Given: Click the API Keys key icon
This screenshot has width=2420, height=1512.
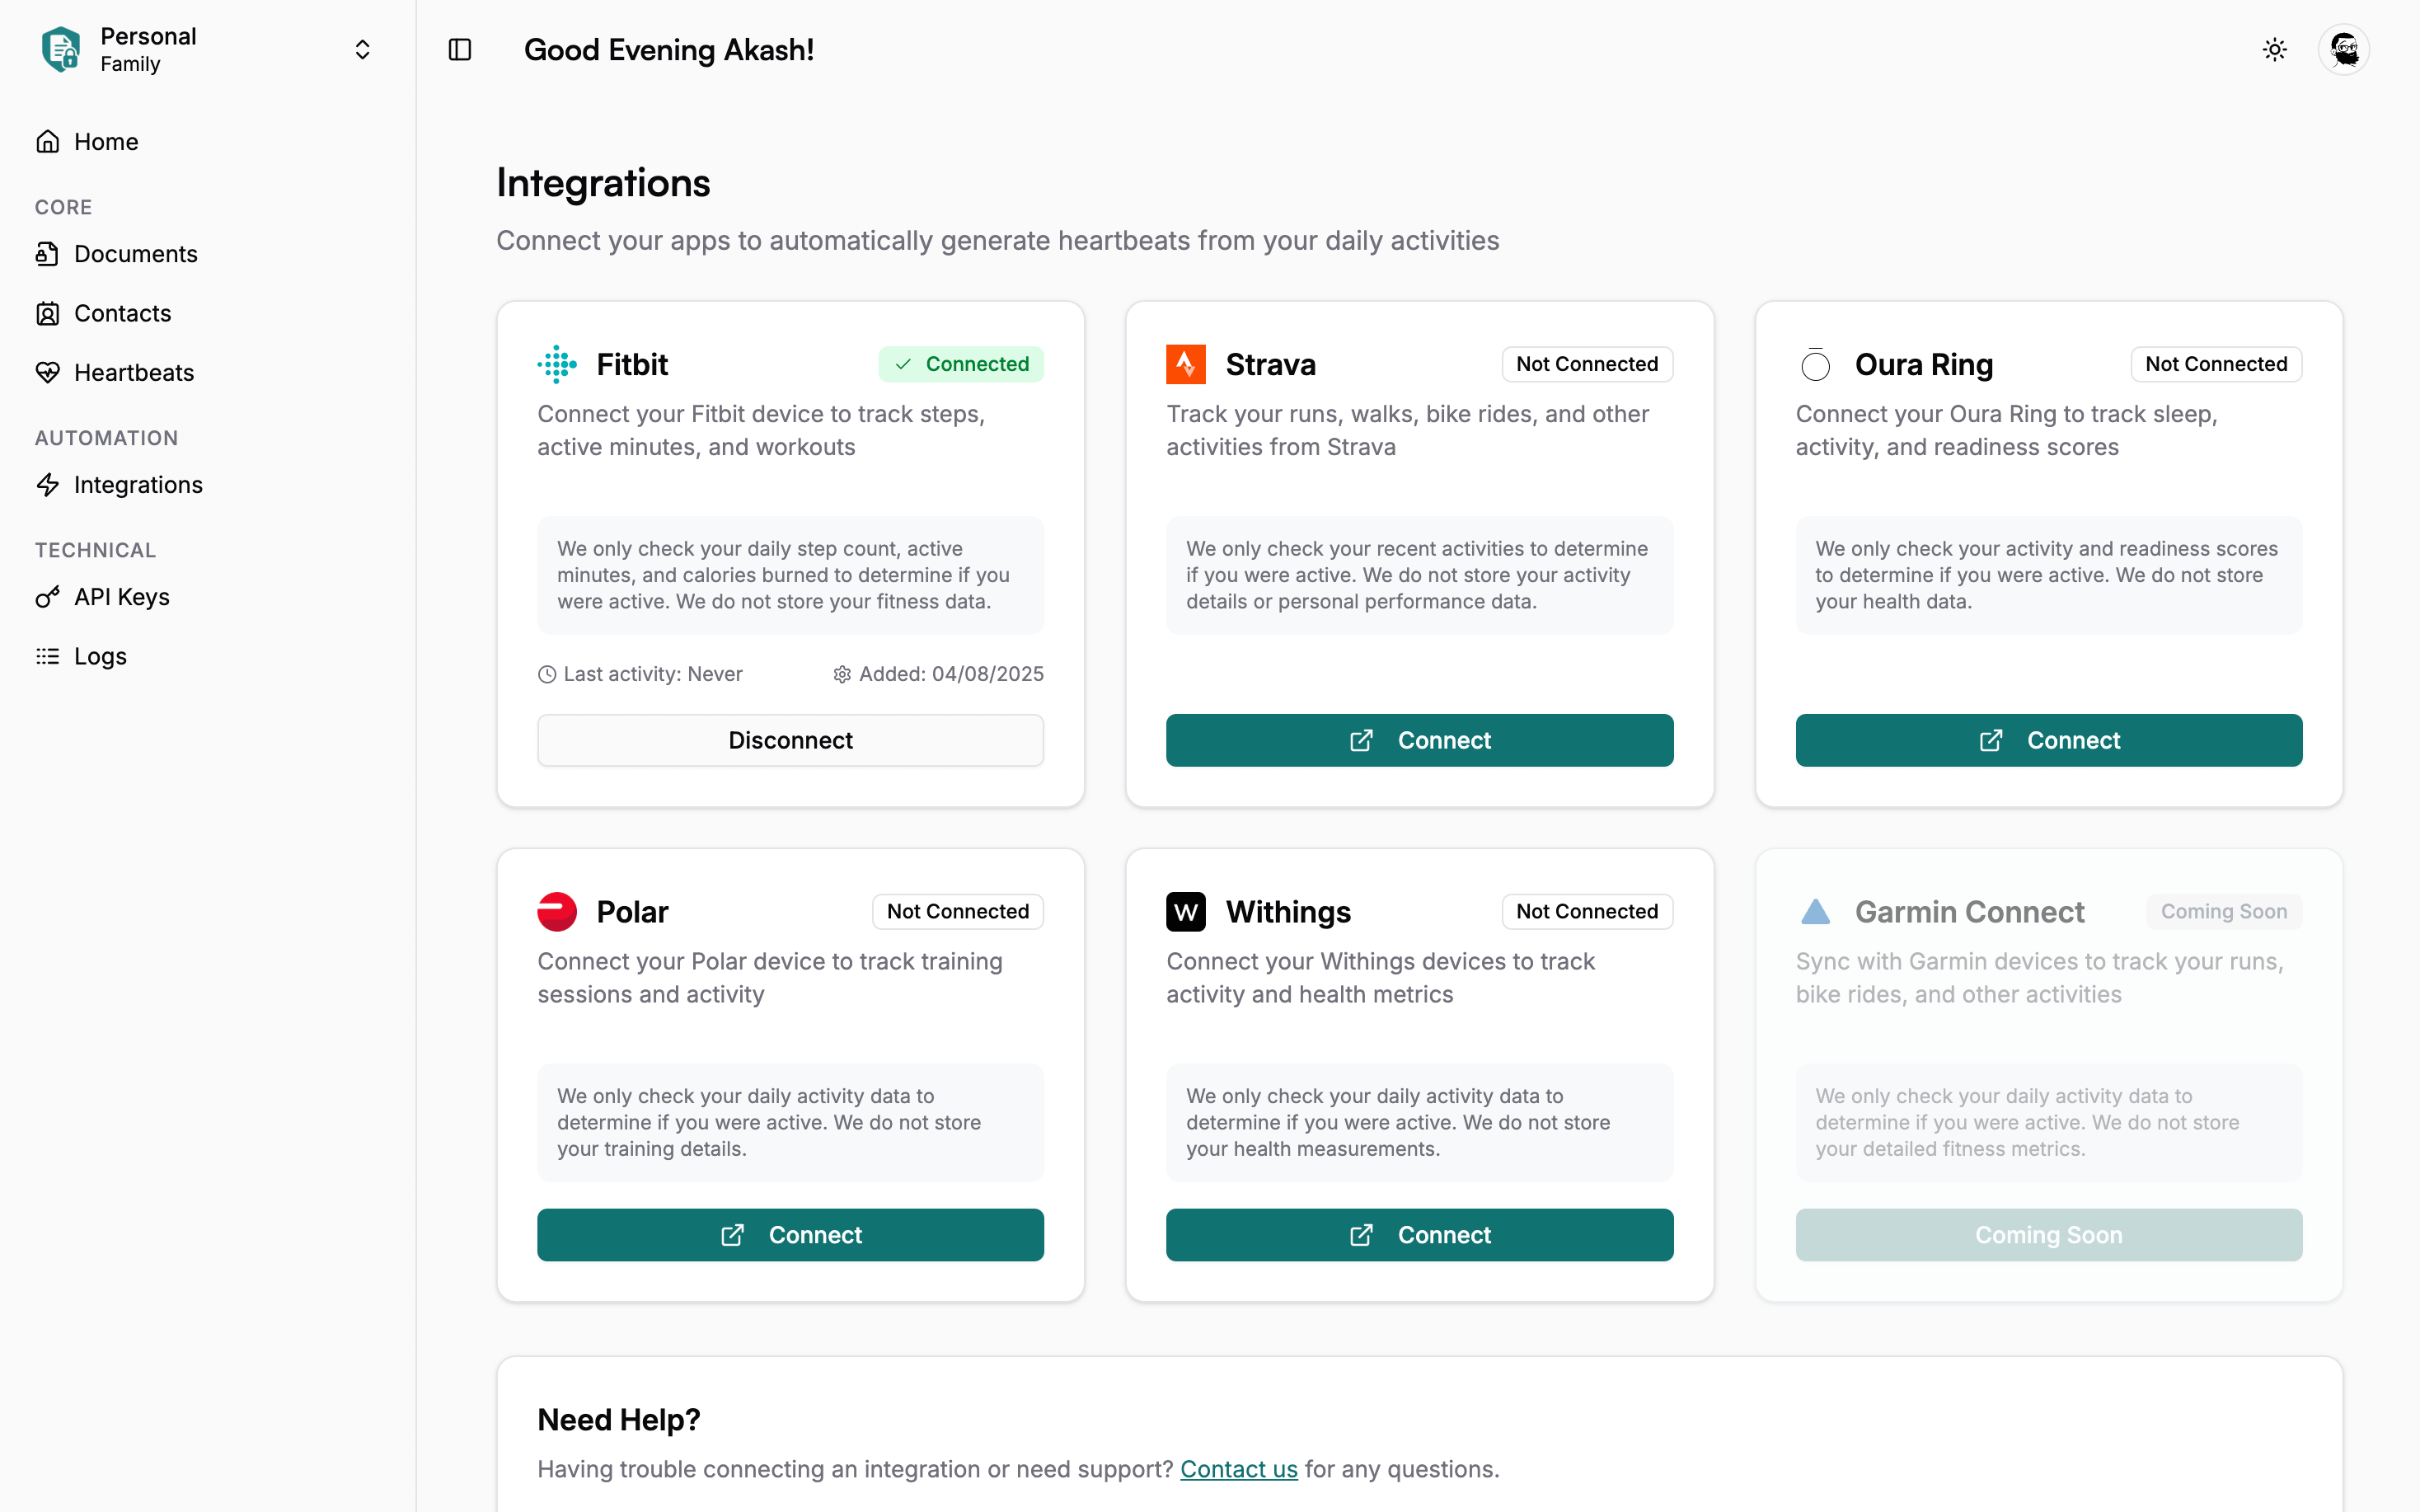Looking at the screenshot, I should (48, 597).
